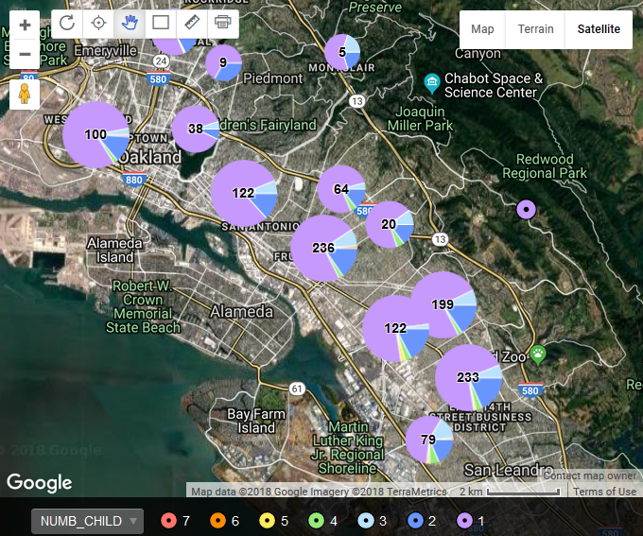This screenshot has width=643, height=536.
Task: Click the Martin Luther King Jr. Regional Shoreline label
Action: coord(348,447)
